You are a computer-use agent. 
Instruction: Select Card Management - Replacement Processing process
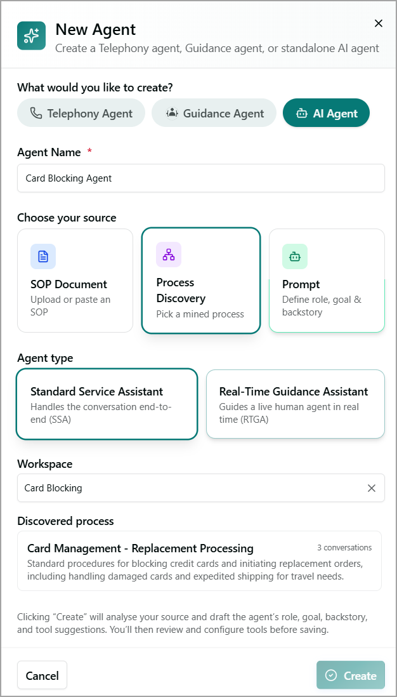click(199, 561)
